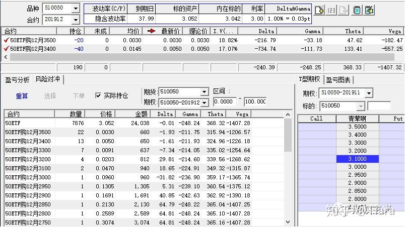
Task: Expand the 期货 510050 combo box
Action: [x=205, y=91]
